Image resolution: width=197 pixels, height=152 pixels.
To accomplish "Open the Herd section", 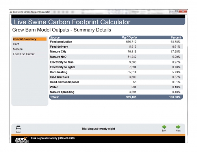I will point(16,44).
